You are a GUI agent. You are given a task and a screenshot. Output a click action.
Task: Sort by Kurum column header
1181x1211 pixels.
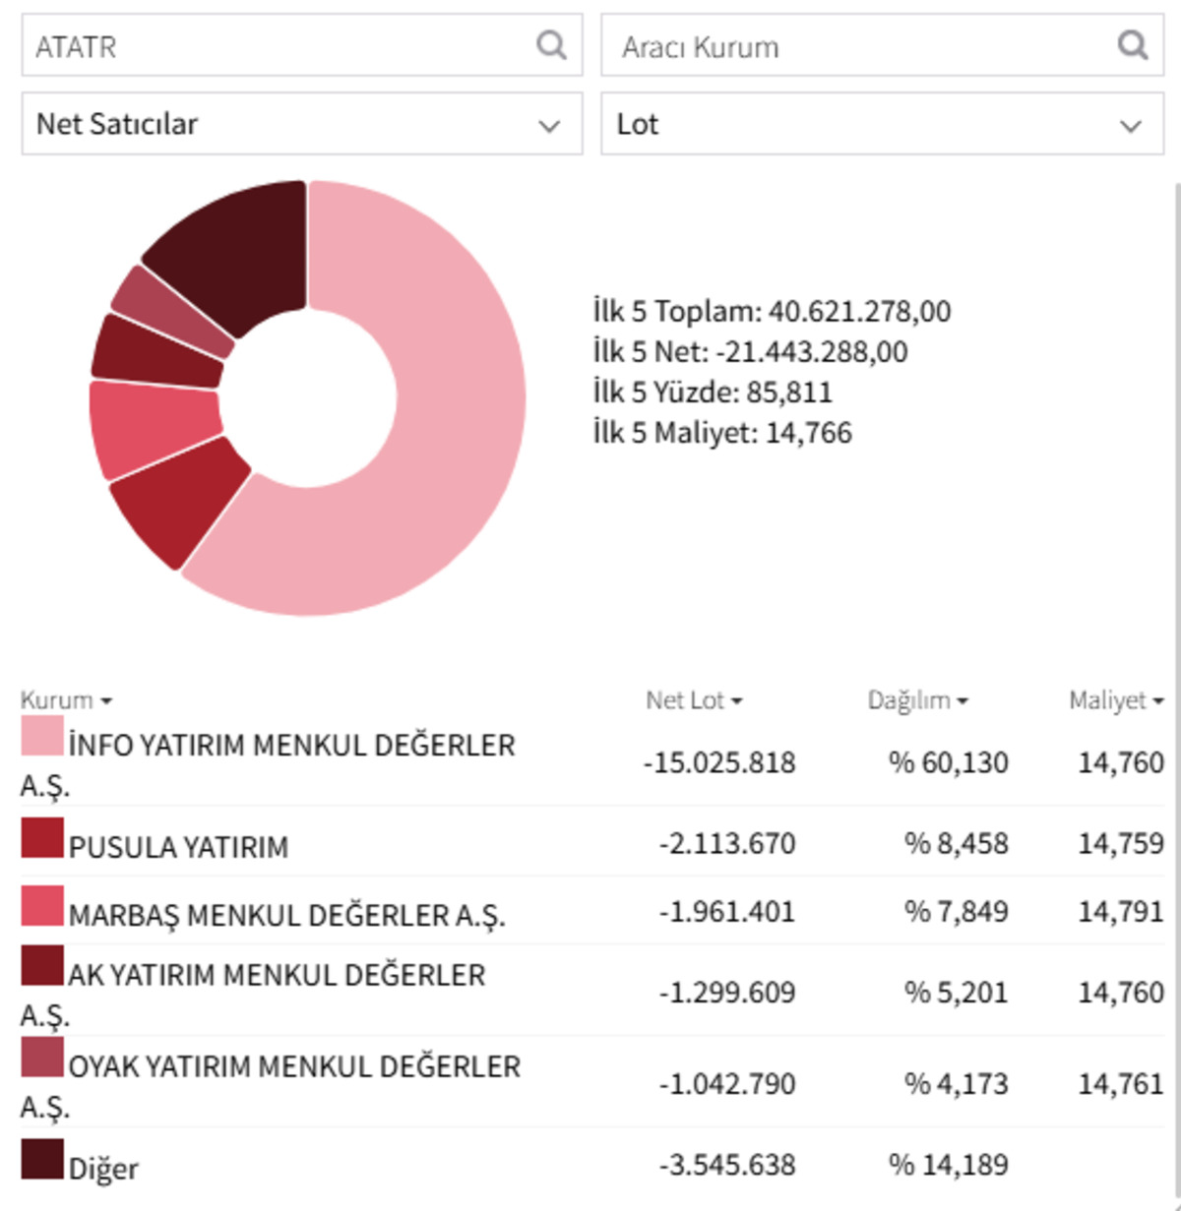66,700
